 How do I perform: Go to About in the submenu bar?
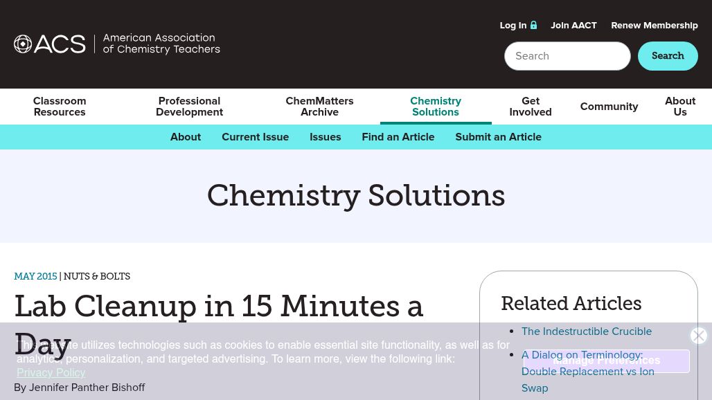[185, 137]
